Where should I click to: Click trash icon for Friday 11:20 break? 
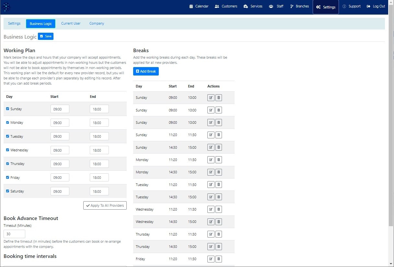click(x=219, y=259)
